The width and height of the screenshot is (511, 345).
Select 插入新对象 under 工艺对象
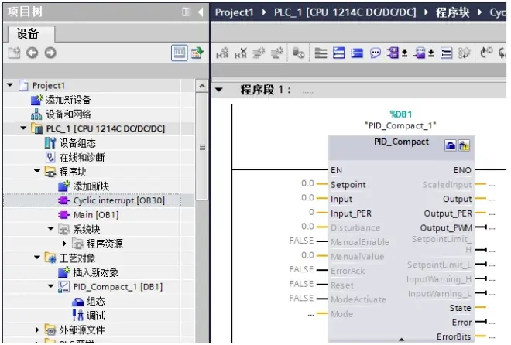pos(95,272)
